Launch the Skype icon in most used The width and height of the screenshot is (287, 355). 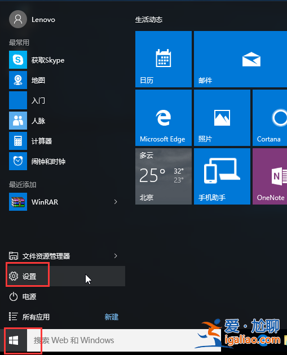tap(18, 60)
